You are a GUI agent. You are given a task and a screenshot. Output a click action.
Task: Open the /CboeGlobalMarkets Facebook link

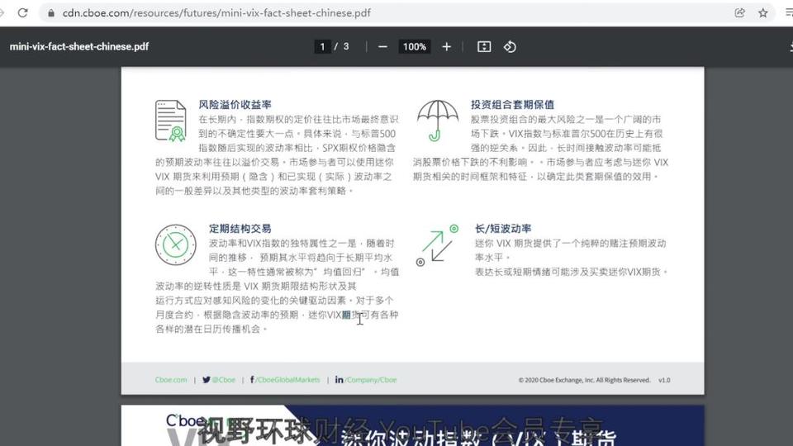(287, 380)
